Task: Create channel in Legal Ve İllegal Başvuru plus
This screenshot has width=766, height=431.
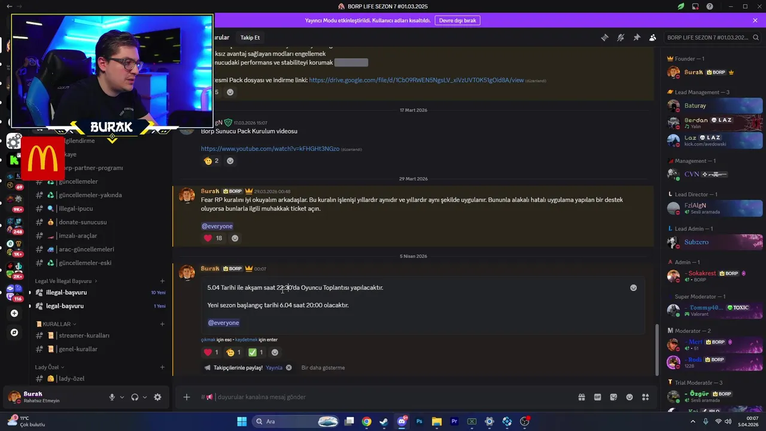Action: click(x=162, y=281)
